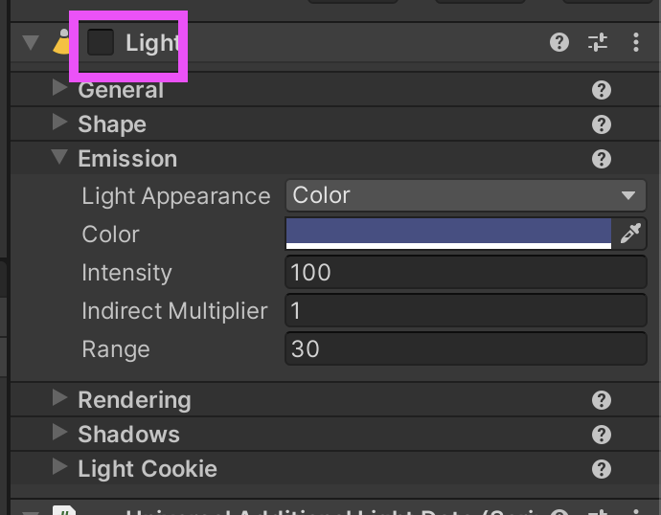This screenshot has width=661, height=515.
Task: Pick color with eyedropper tool
Action: pyautogui.click(x=630, y=234)
